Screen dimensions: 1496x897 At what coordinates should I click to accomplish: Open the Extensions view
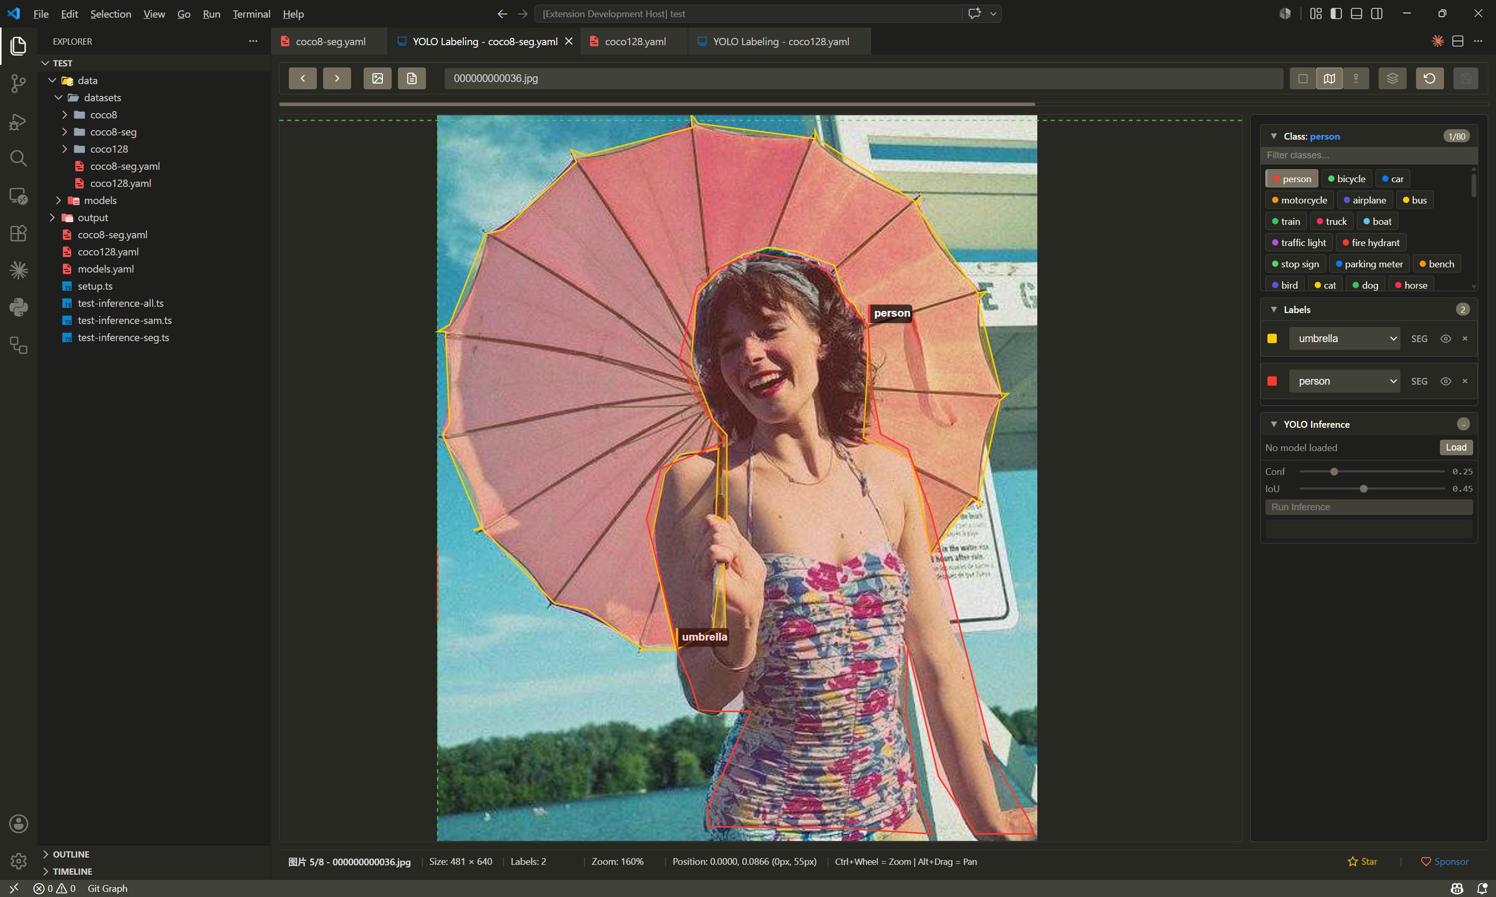[x=18, y=233]
